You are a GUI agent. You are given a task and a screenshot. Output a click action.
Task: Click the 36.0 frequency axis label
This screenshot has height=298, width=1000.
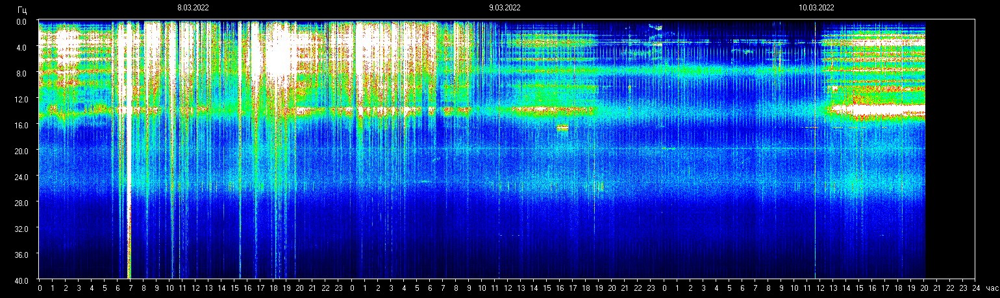coord(21,254)
